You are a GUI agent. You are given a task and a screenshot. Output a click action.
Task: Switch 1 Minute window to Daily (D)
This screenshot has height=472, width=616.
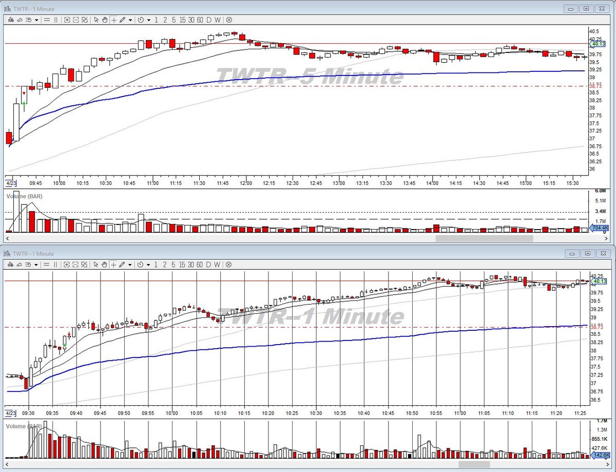[x=208, y=264]
